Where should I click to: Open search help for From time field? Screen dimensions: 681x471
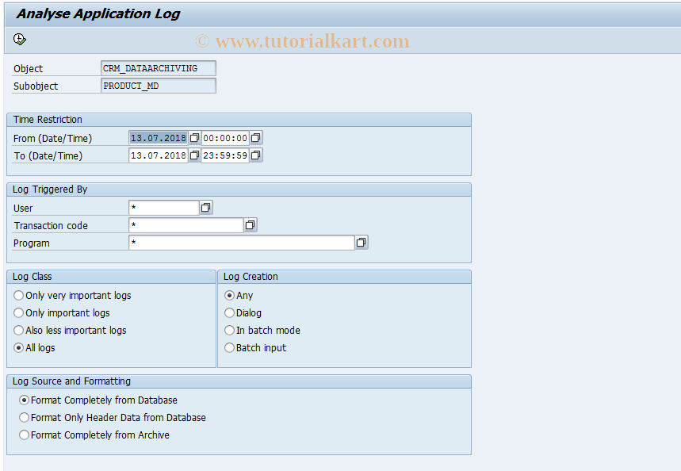tap(255, 137)
